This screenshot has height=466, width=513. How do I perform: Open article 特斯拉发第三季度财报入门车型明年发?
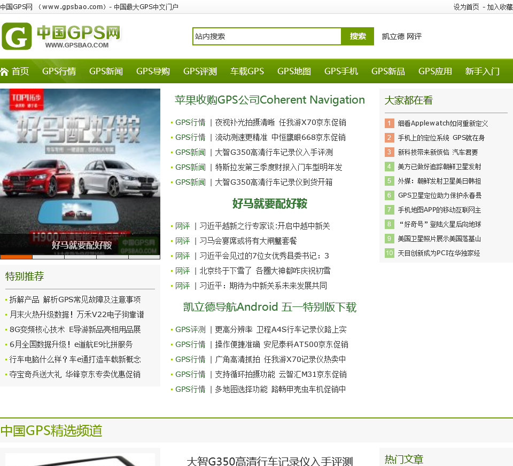[x=278, y=167]
